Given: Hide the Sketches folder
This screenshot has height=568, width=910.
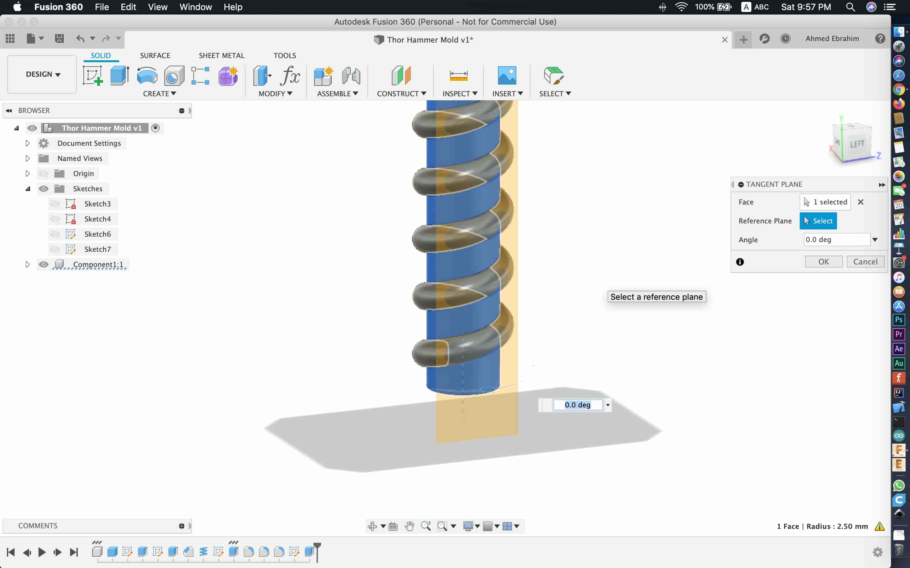Looking at the screenshot, I should [x=44, y=189].
